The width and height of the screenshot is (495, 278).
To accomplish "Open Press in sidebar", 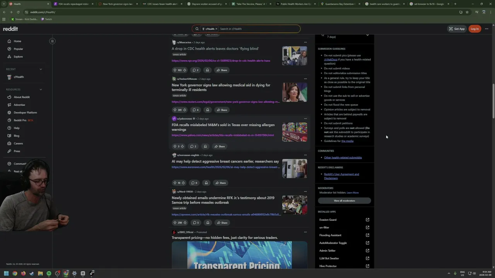I will (x=17, y=151).
